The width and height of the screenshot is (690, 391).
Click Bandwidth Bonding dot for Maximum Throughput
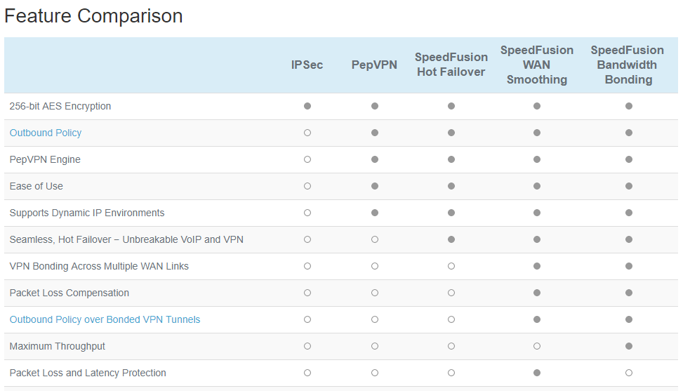click(x=629, y=346)
